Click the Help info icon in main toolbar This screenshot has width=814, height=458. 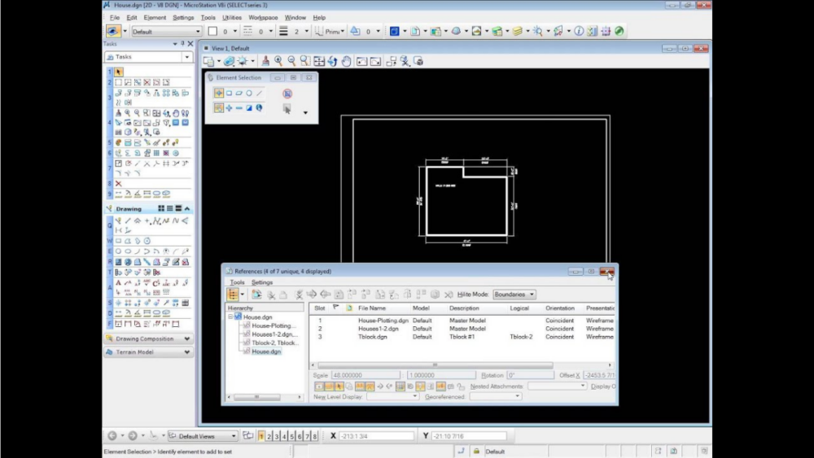click(x=579, y=31)
